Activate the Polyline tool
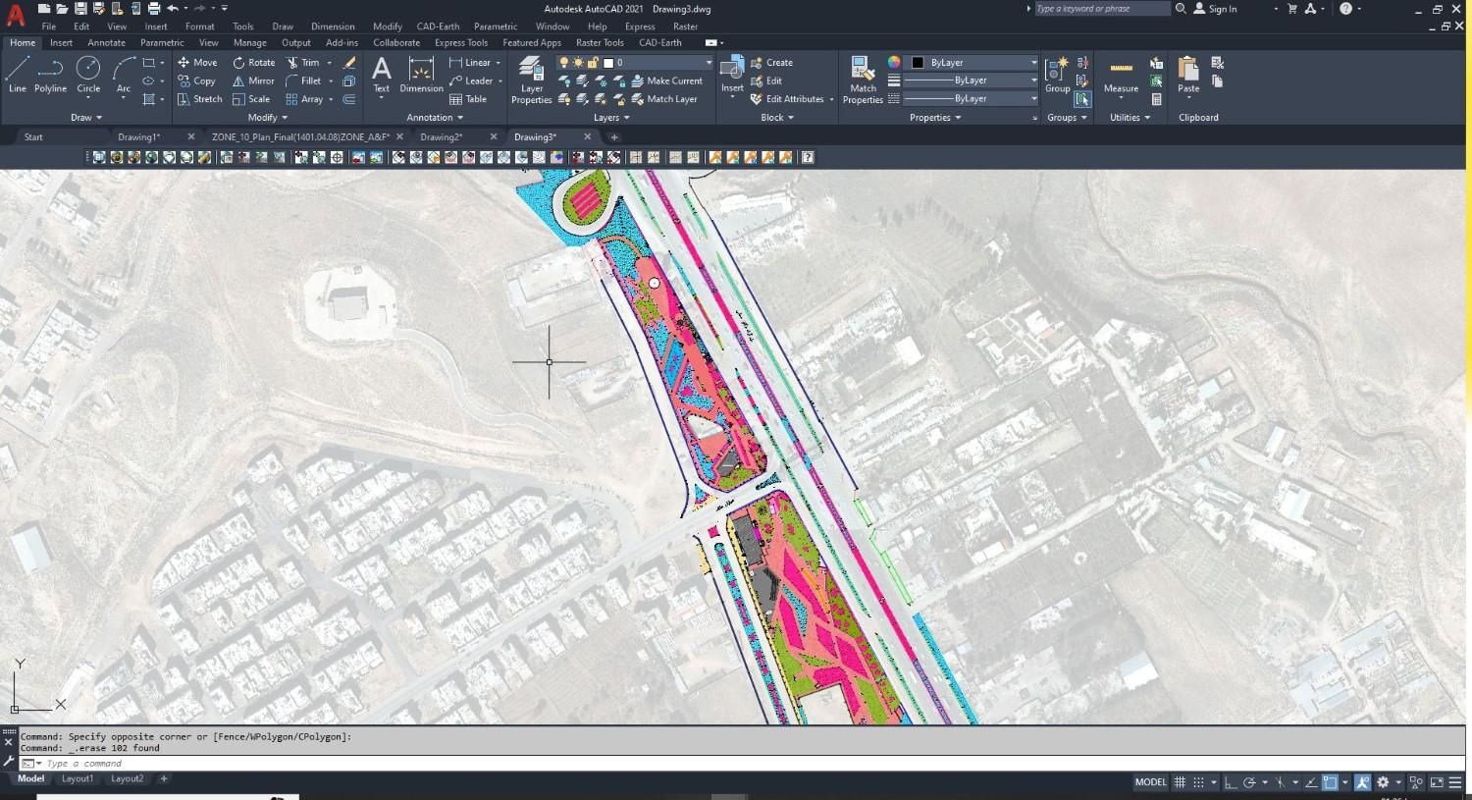This screenshot has height=800, width=1472. pyautogui.click(x=50, y=75)
